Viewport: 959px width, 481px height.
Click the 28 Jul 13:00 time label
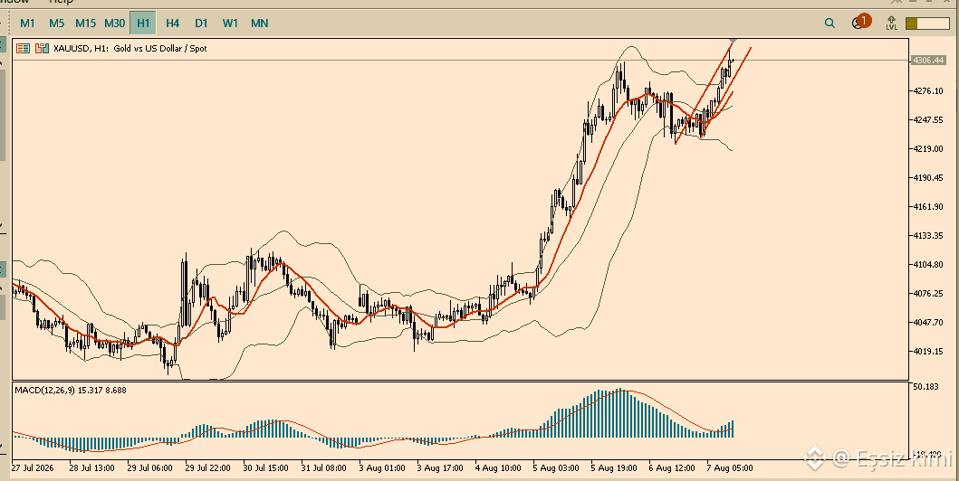91,468
